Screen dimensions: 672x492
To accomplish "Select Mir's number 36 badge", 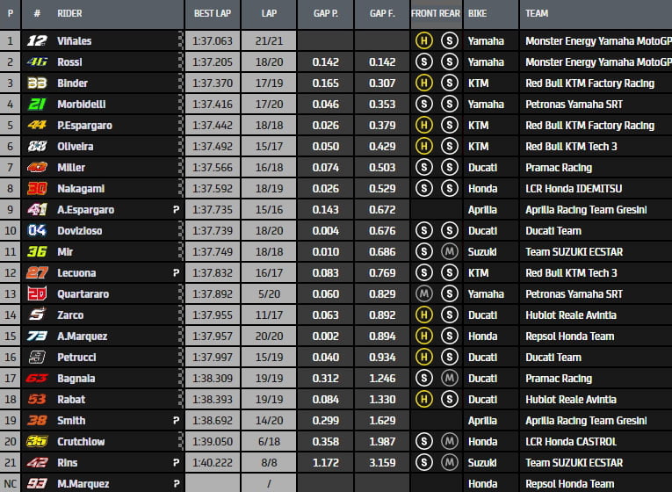I will click(37, 252).
